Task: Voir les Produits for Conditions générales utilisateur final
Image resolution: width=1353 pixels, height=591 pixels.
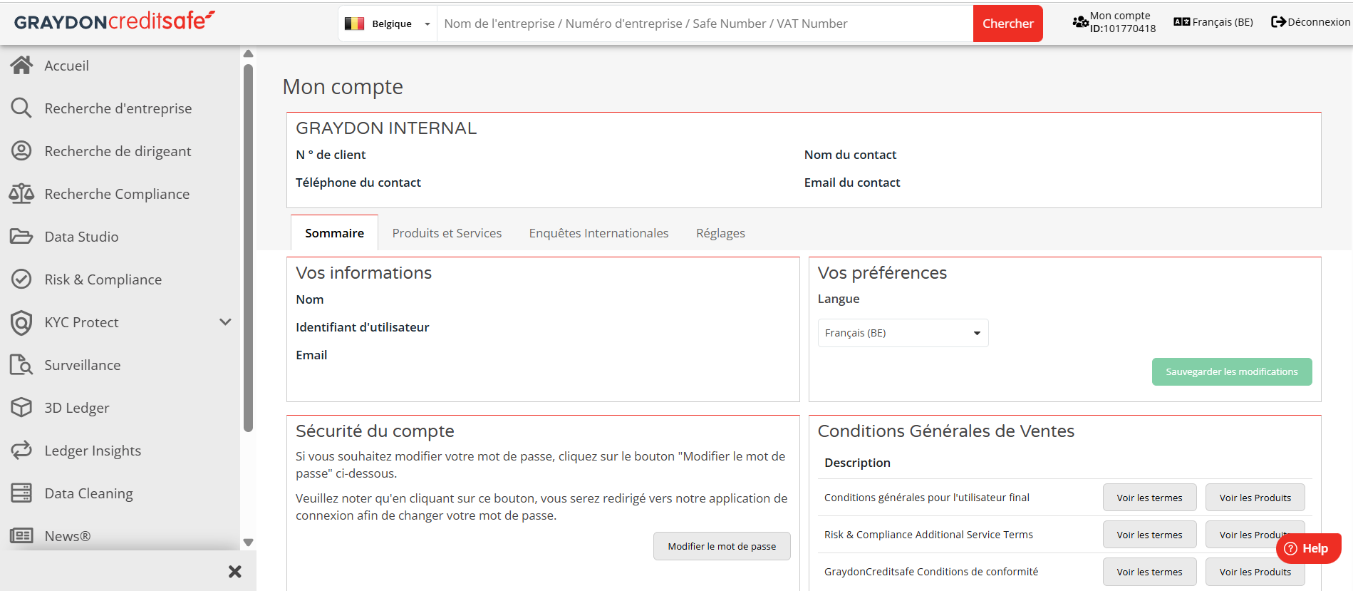Action: (1255, 498)
